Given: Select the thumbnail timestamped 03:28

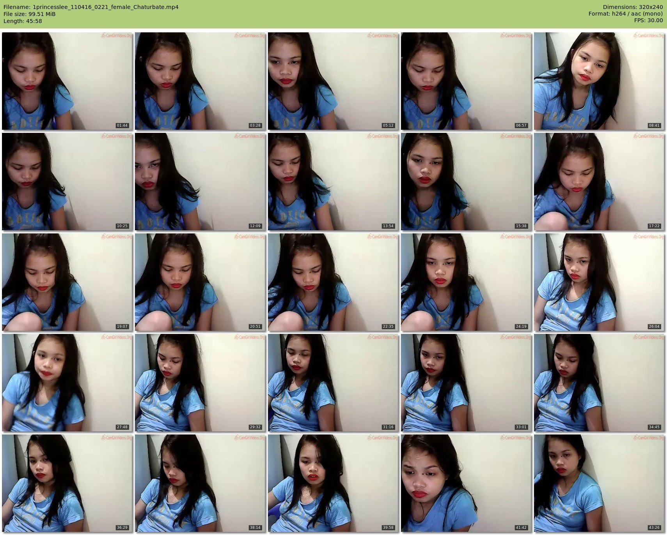Looking at the screenshot, I should (x=200, y=81).
